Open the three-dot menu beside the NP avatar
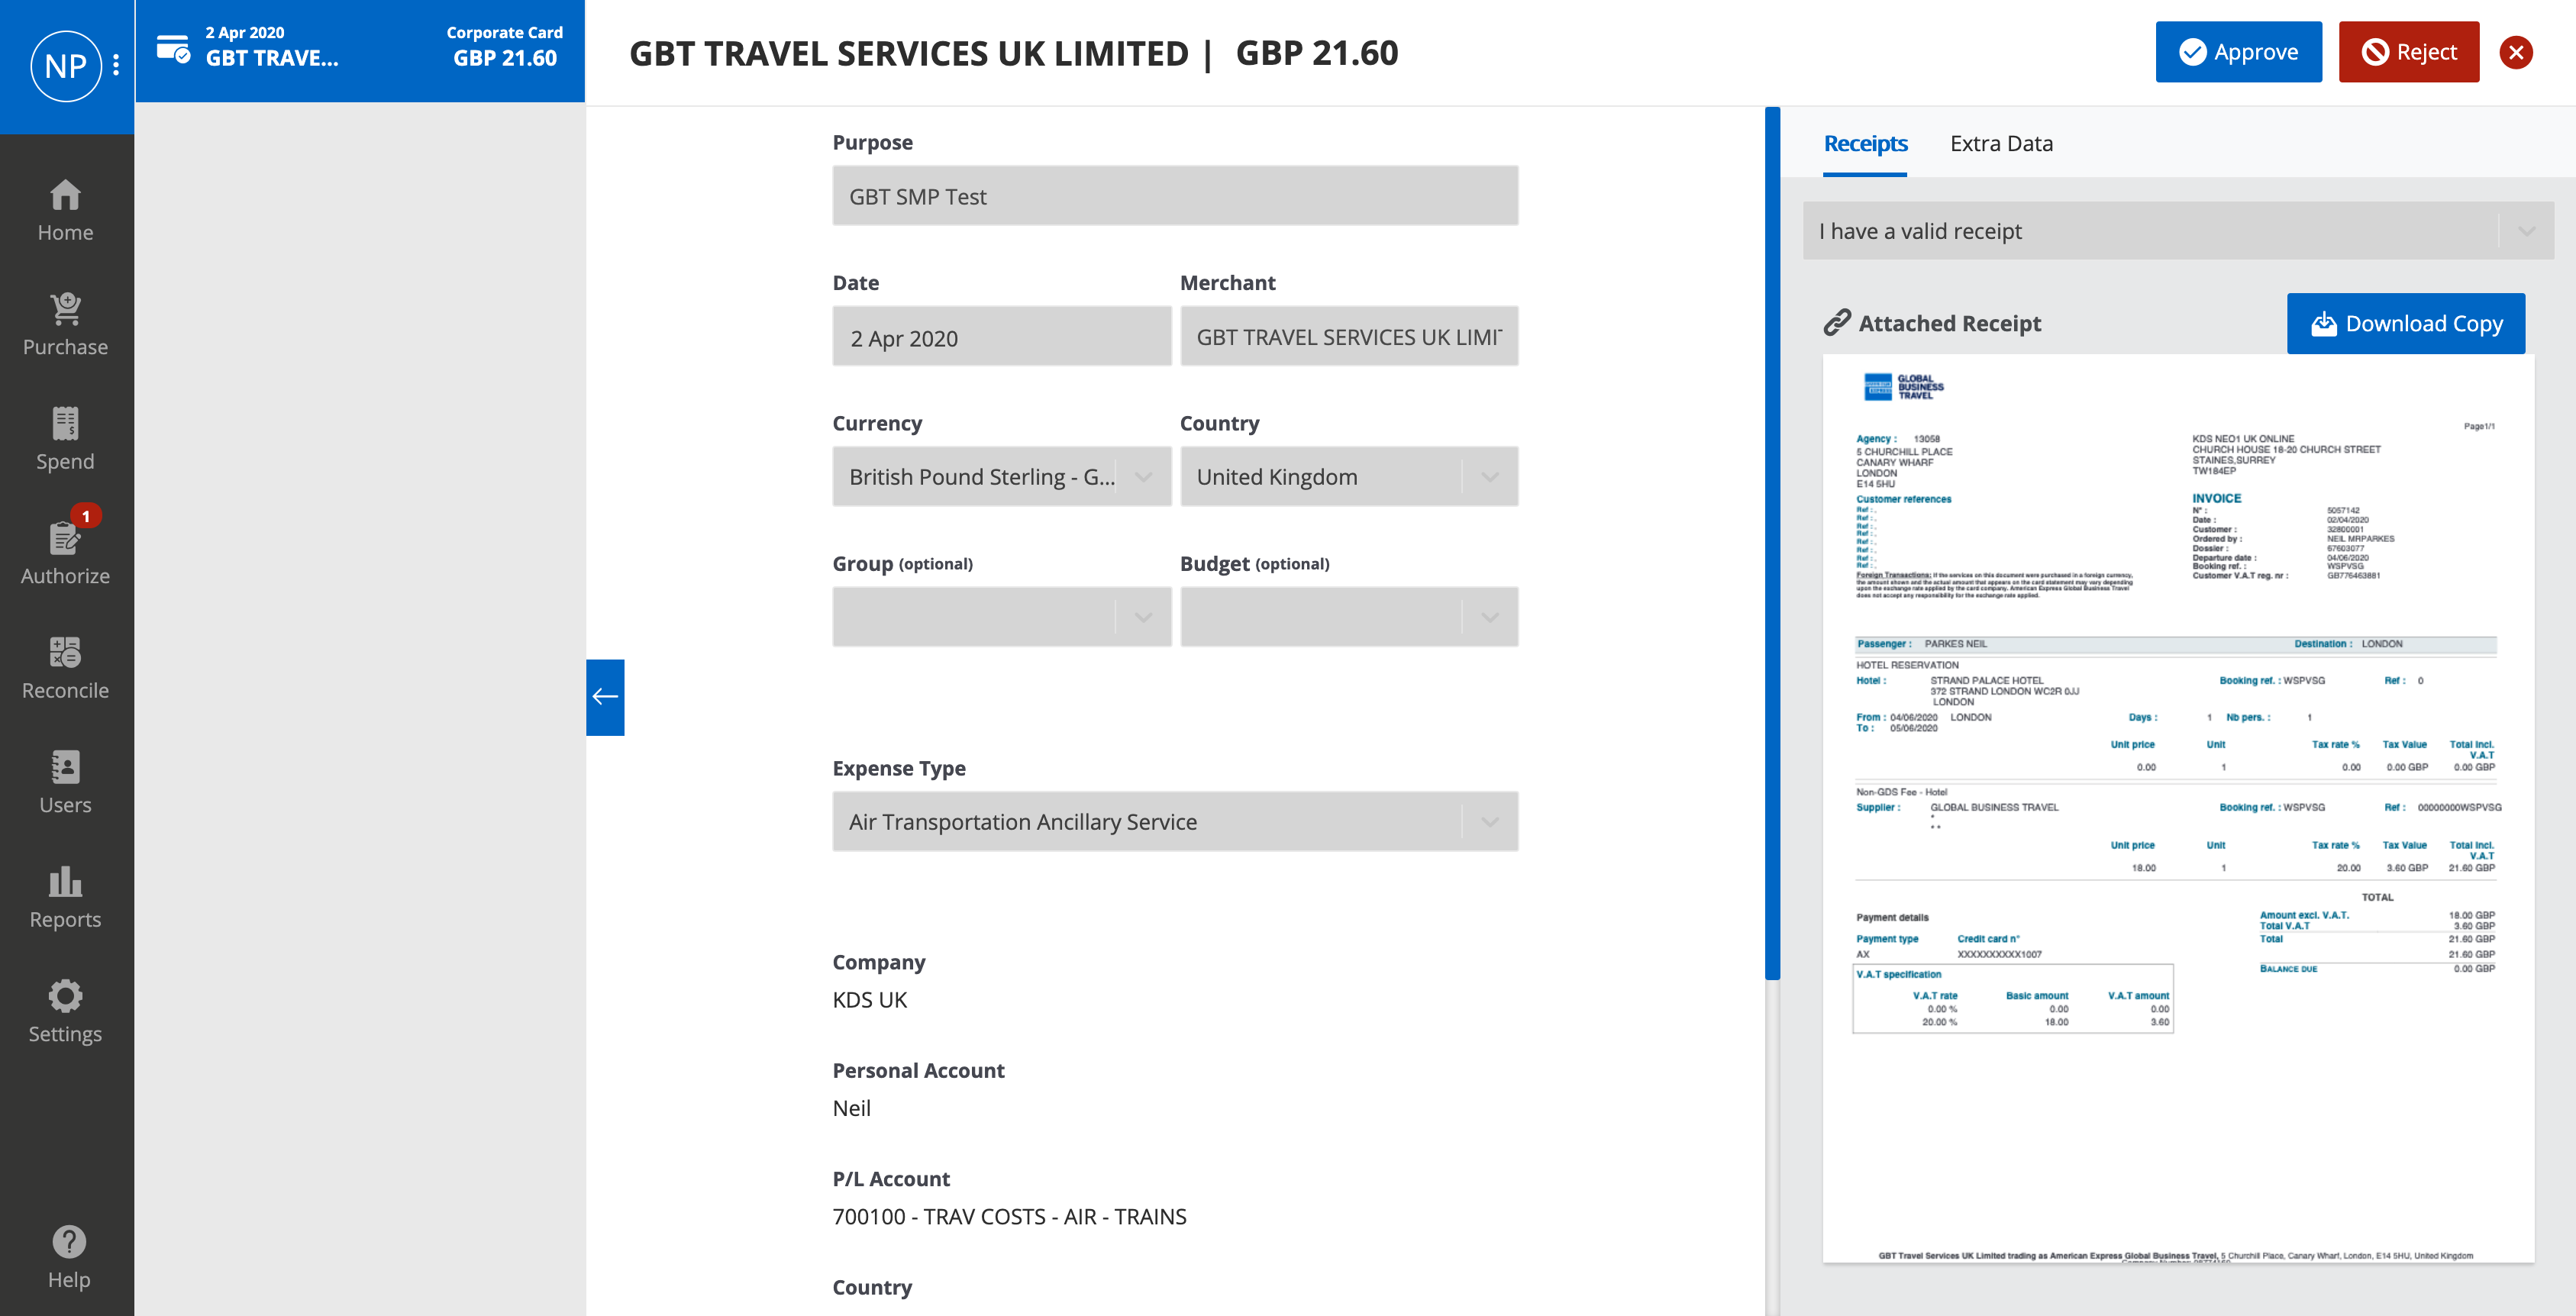The image size is (2576, 1316). 117,64
